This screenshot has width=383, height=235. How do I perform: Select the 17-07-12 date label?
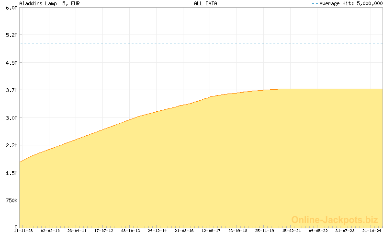(x=104, y=231)
